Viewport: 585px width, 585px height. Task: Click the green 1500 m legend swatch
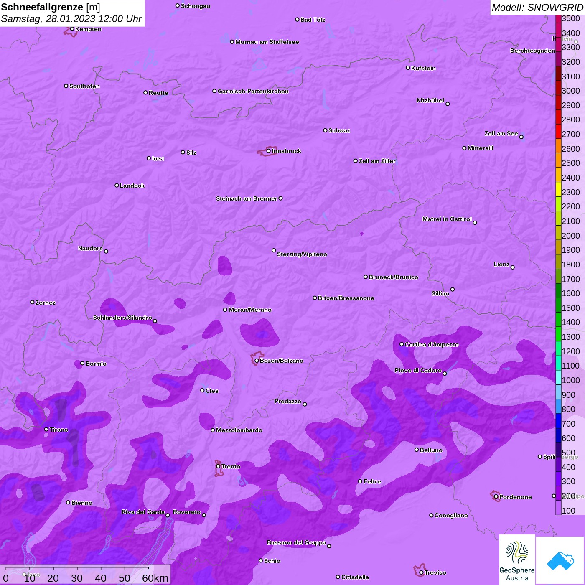point(558,305)
